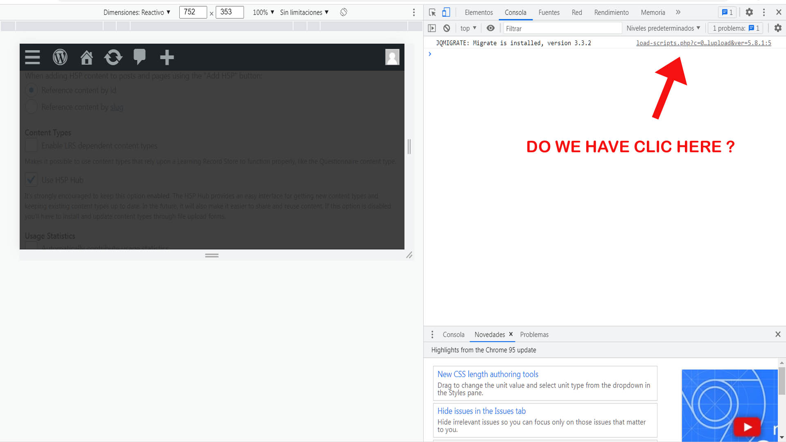Click the WordPress logo icon
Viewport: 786px width, 442px height.
click(x=60, y=57)
